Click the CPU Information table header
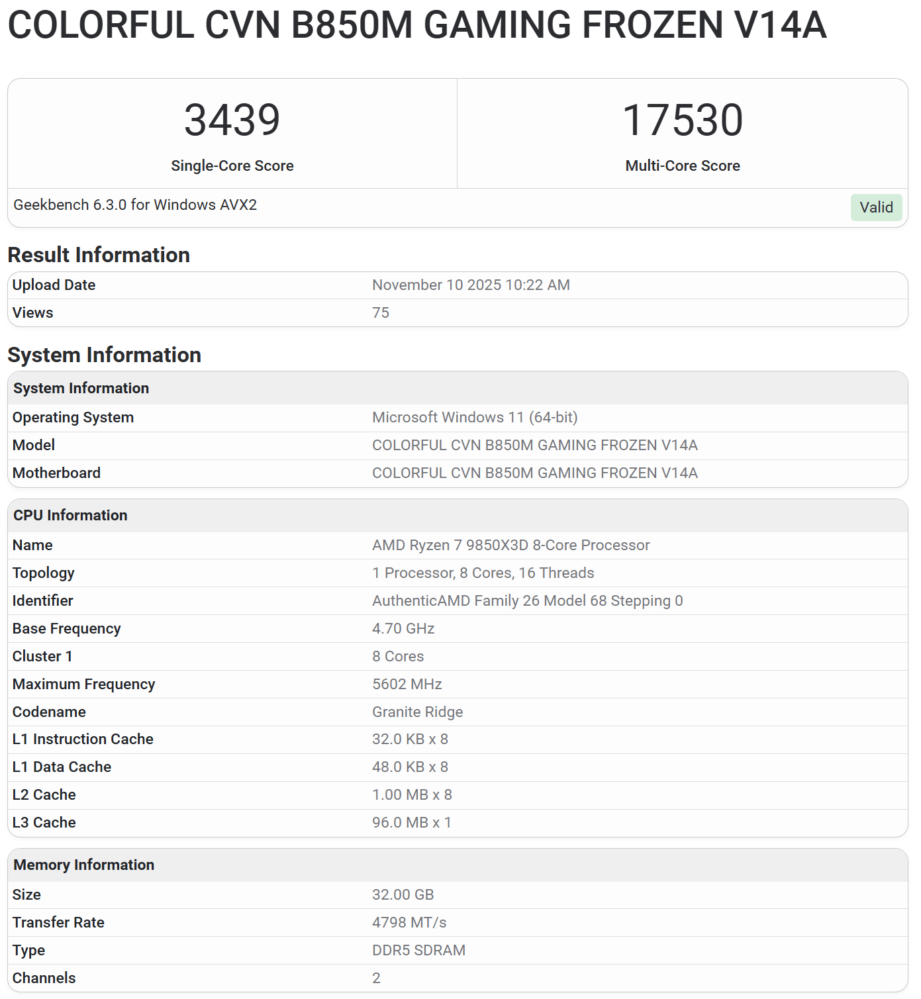Image resolution: width=921 pixels, height=999 pixels. click(x=70, y=515)
